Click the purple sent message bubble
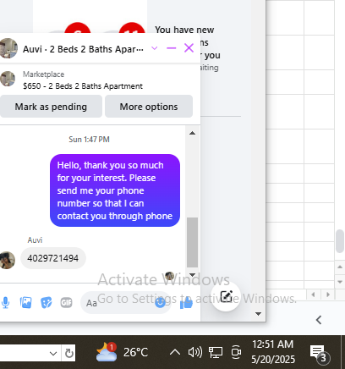The height and width of the screenshot is (369, 345). pyautogui.click(x=115, y=190)
